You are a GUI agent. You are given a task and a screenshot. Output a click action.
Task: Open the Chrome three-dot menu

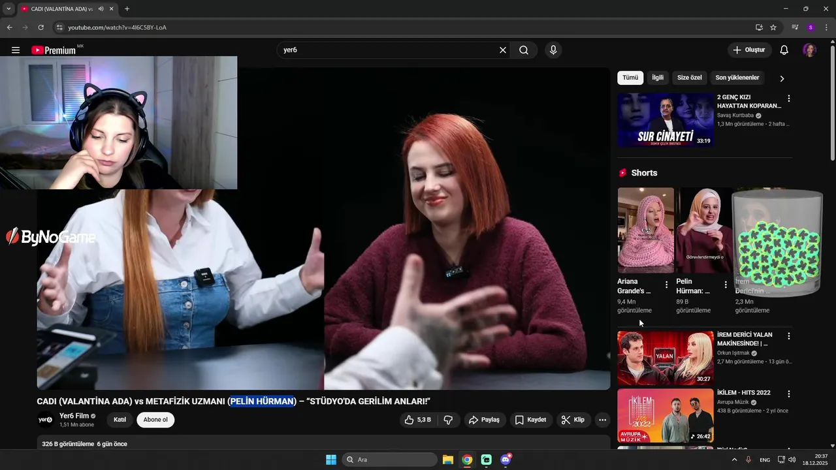tap(826, 27)
